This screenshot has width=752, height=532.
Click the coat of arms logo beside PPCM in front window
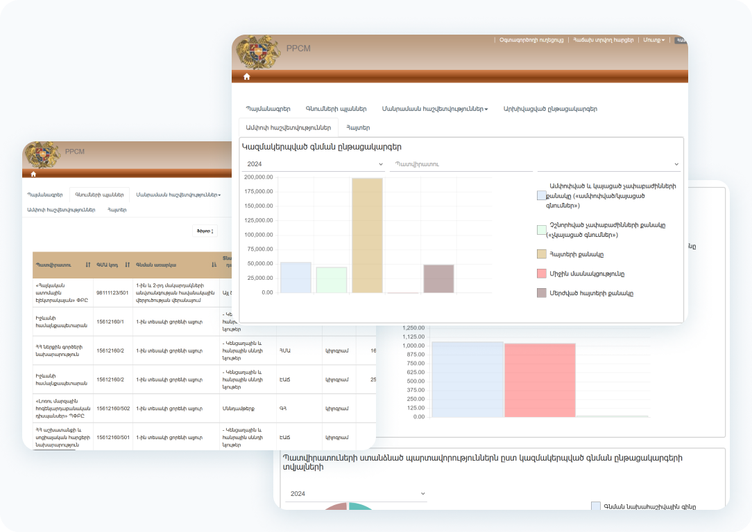(x=259, y=53)
